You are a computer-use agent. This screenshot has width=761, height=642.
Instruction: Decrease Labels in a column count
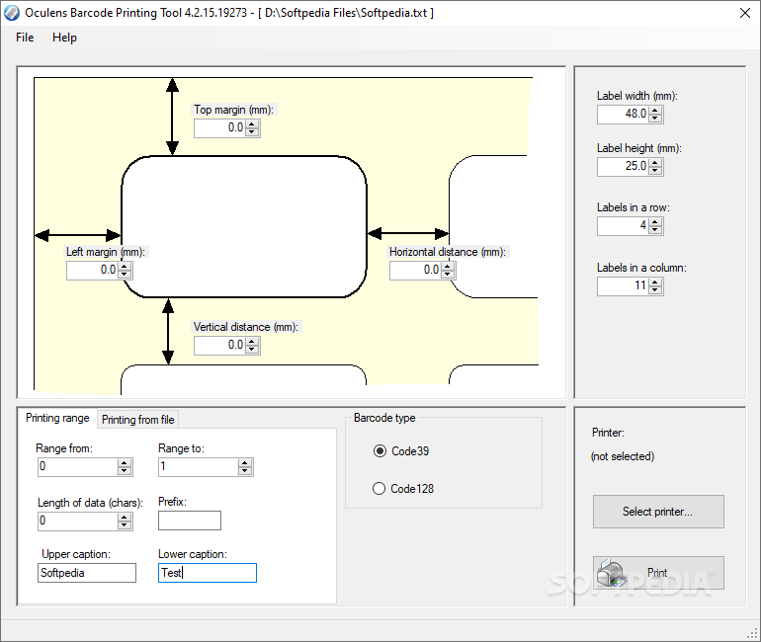tap(655, 290)
